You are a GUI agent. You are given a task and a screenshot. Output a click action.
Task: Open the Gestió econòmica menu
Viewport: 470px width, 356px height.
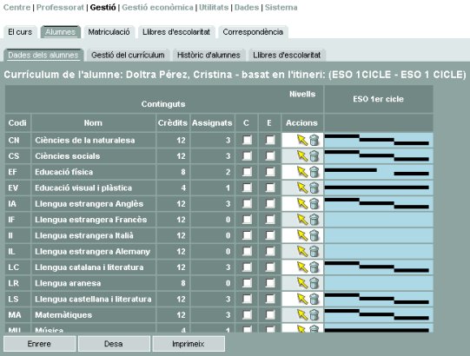tap(157, 8)
